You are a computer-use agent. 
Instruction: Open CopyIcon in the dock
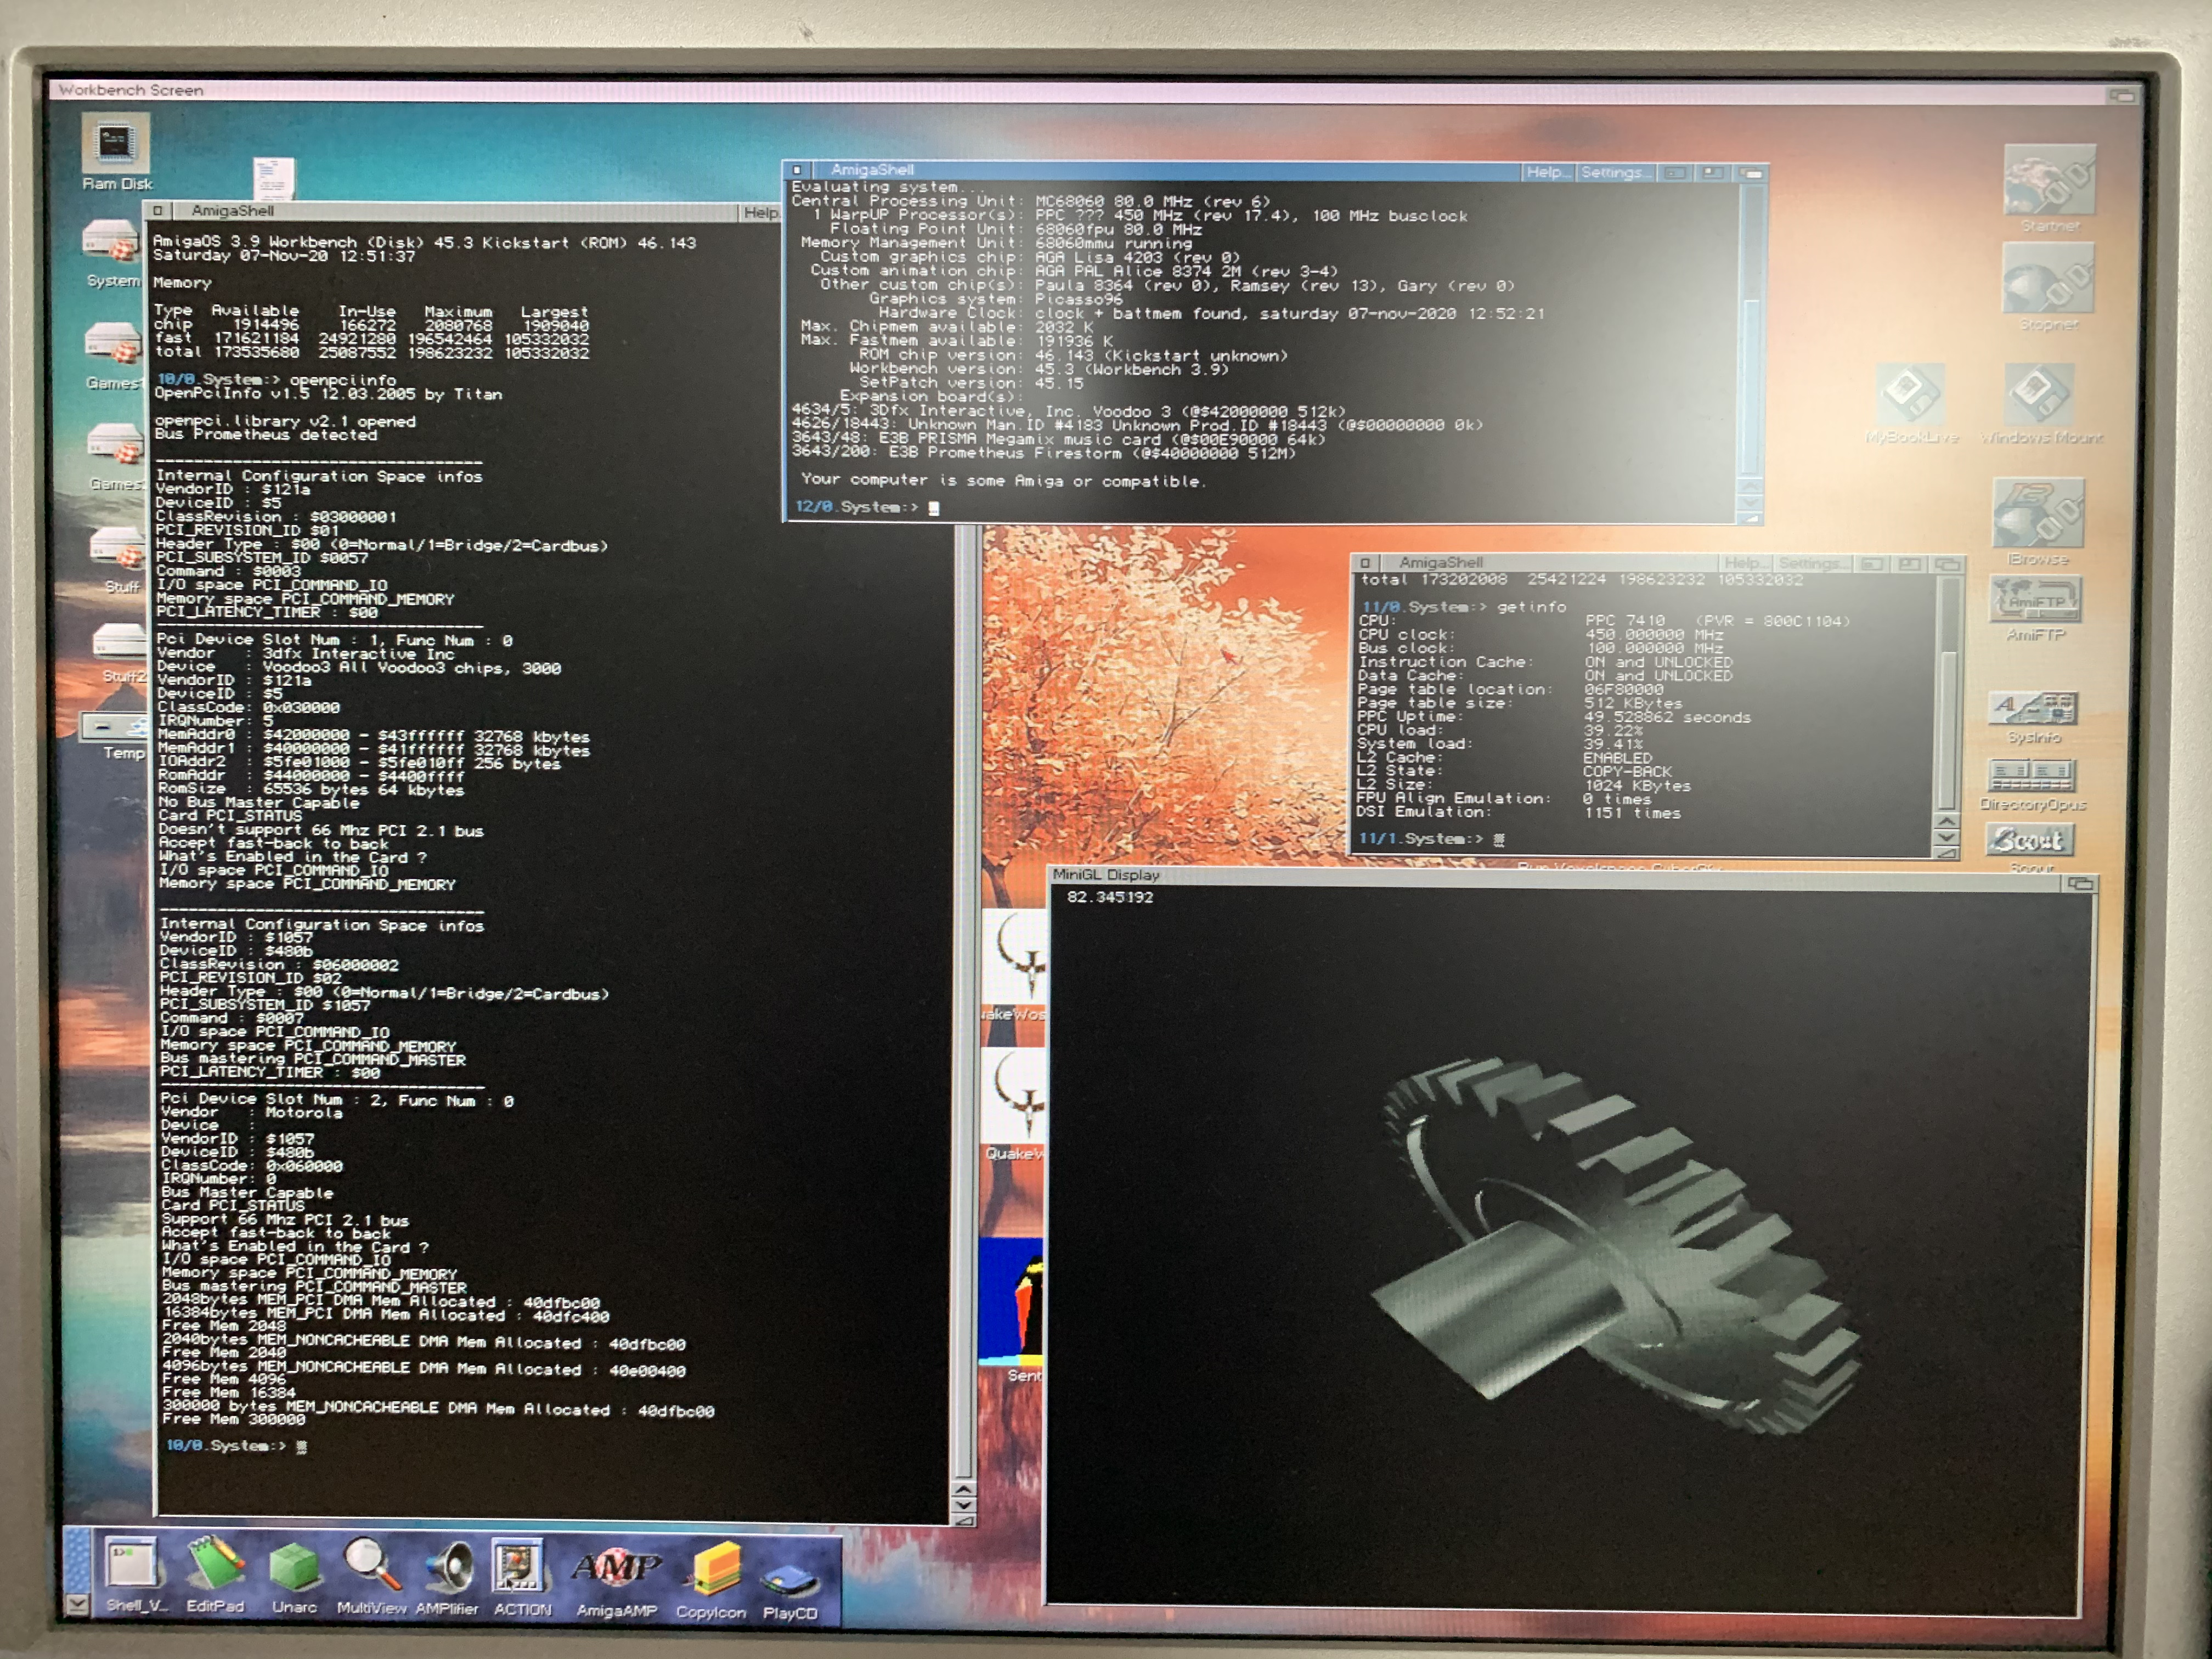(x=711, y=1580)
